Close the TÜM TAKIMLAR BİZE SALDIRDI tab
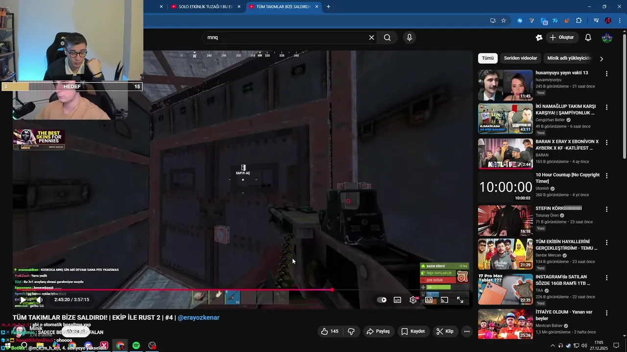The image size is (627, 352). click(316, 7)
